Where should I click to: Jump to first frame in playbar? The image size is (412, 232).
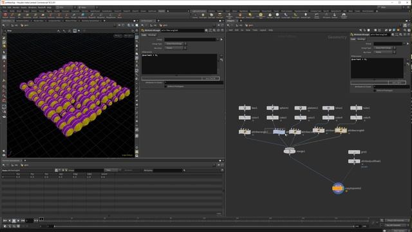(x=5, y=220)
